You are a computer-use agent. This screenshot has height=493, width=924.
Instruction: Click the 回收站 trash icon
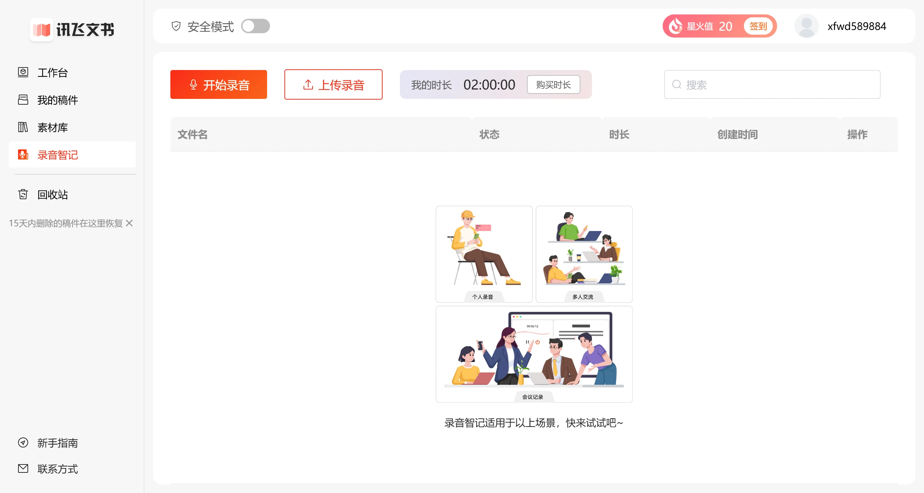[23, 195]
